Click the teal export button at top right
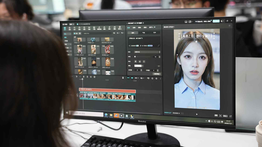 [x=216, y=21]
